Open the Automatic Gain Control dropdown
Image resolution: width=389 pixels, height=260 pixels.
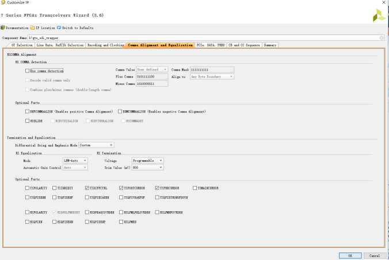[75, 168]
